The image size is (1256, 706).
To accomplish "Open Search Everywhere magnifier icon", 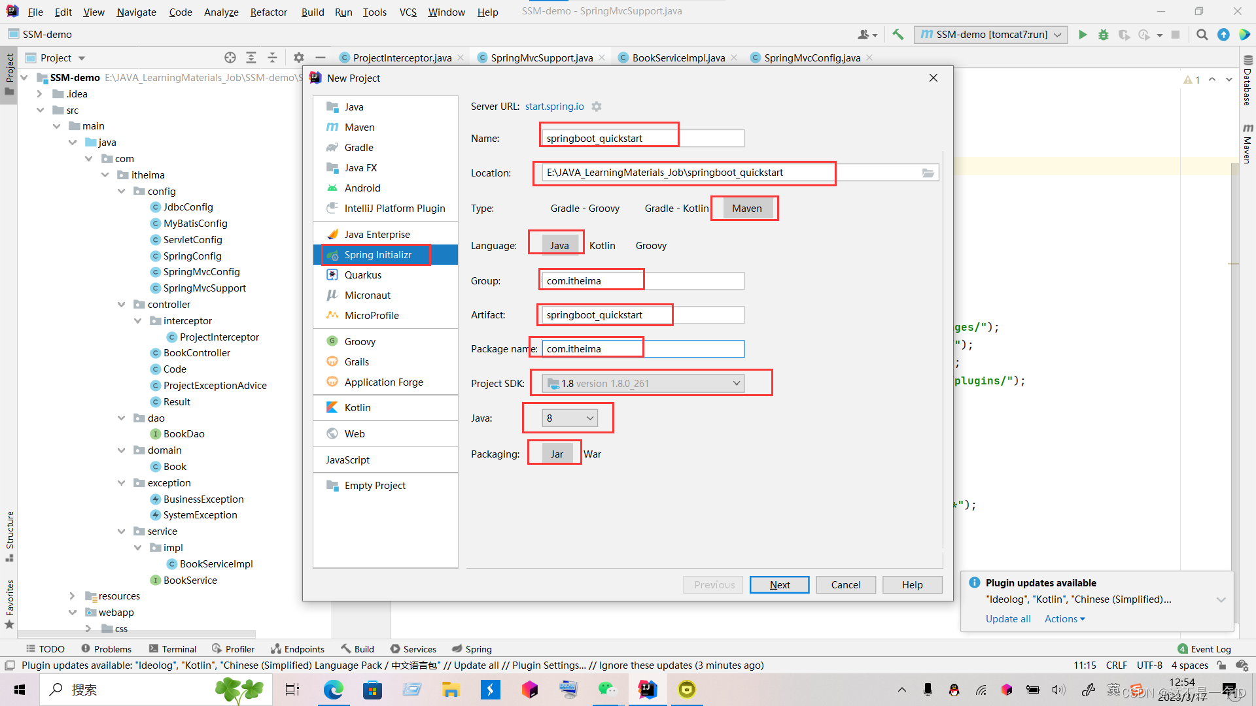I will point(1202,35).
